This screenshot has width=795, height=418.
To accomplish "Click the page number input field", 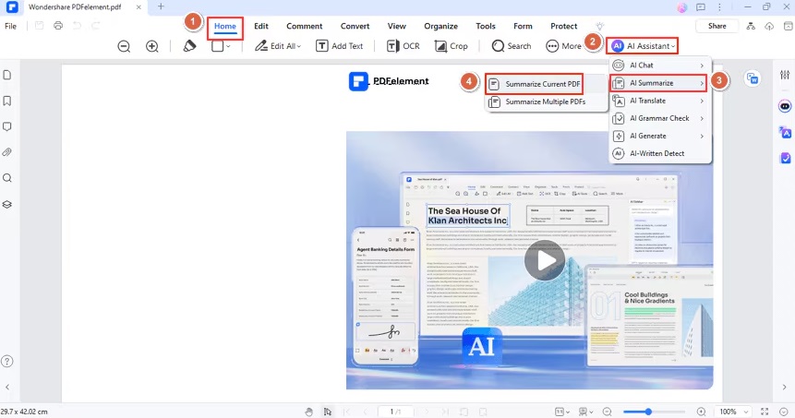I will tap(396, 412).
